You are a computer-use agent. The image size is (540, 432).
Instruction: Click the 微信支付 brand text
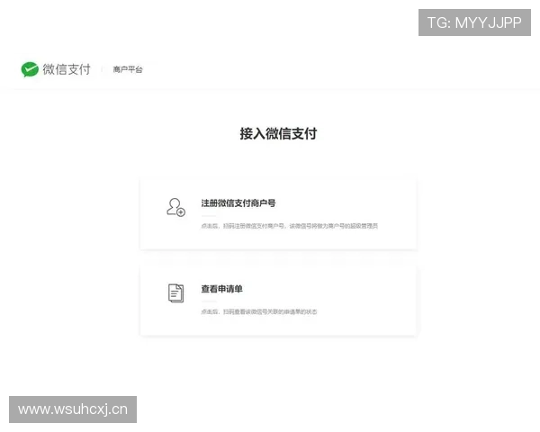pyautogui.click(x=67, y=69)
